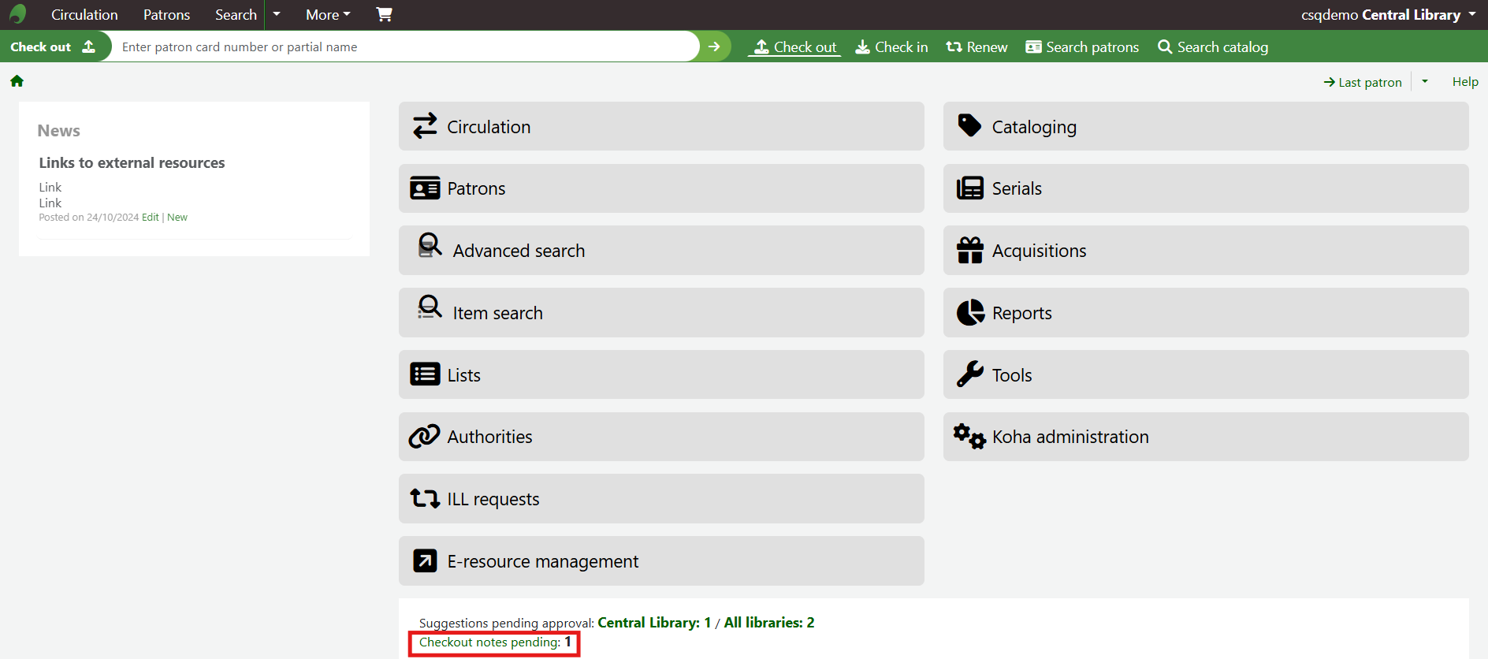
Task: Click the Reports pie chart icon
Action: pyautogui.click(x=970, y=313)
